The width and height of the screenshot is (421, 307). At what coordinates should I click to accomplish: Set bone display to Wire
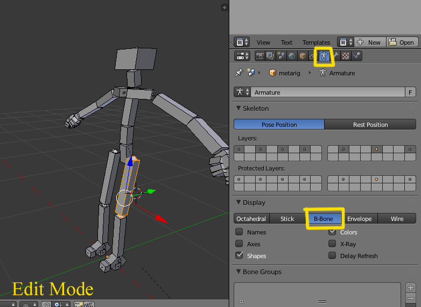[x=397, y=219]
